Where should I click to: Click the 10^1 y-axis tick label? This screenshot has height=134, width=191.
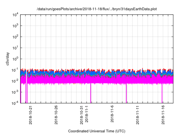15,48
